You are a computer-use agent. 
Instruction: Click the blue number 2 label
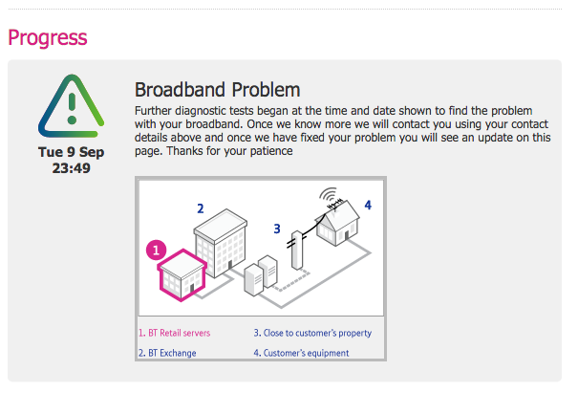(x=201, y=207)
